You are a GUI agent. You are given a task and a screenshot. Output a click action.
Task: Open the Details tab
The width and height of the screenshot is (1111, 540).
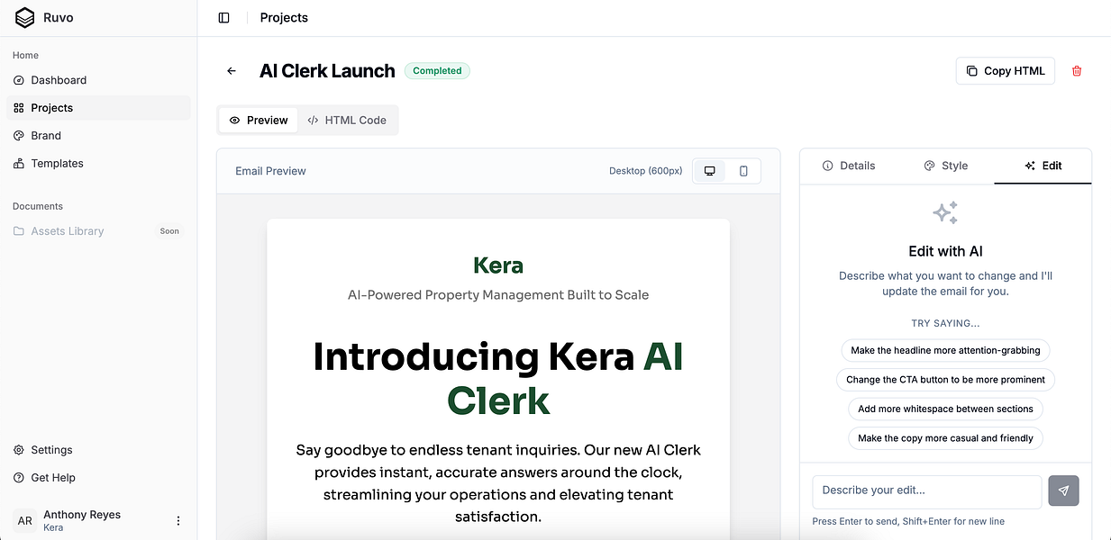click(849, 166)
